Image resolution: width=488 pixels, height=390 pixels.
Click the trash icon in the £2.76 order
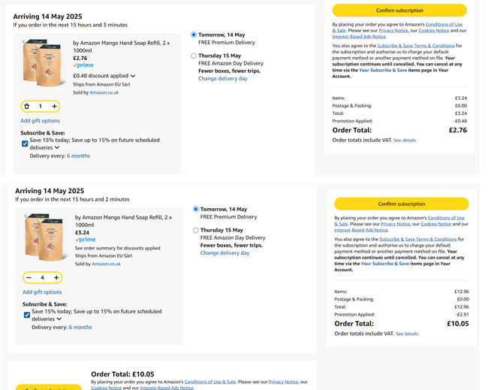point(27,106)
